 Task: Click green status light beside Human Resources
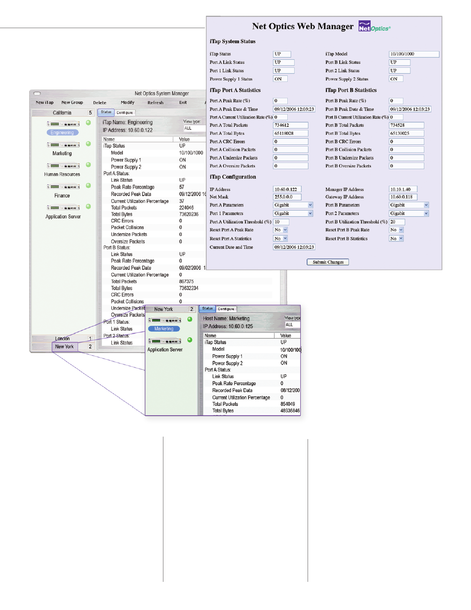point(88,164)
